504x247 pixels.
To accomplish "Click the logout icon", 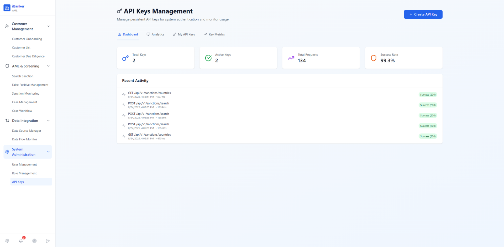I will point(48,241).
